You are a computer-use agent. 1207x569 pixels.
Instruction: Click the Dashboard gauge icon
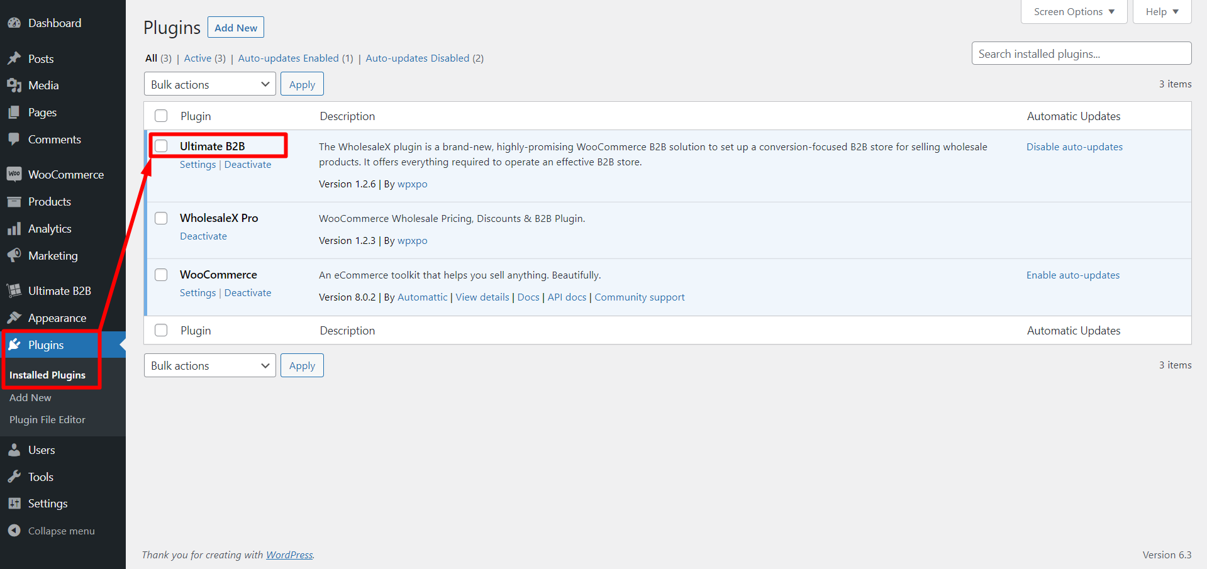pos(14,23)
